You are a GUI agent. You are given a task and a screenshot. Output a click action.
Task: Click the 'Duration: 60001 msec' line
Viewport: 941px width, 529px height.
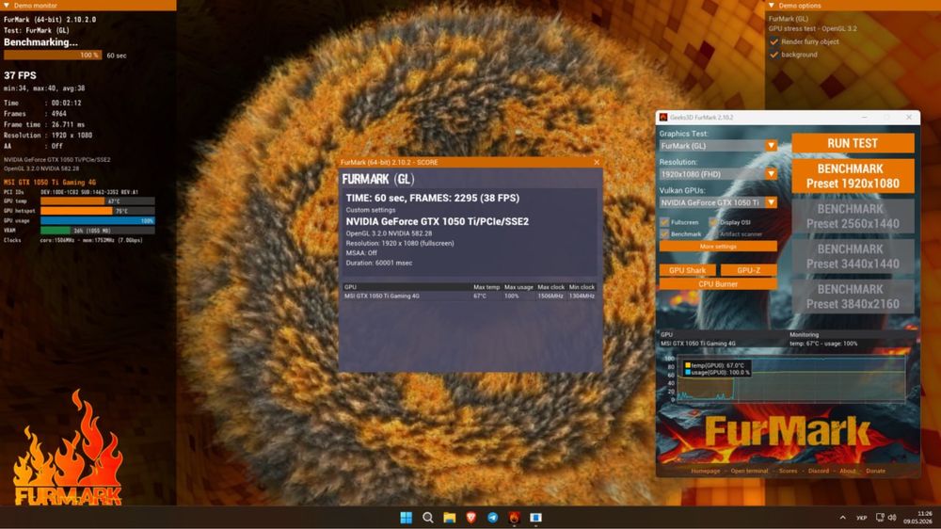click(x=378, y=263)
